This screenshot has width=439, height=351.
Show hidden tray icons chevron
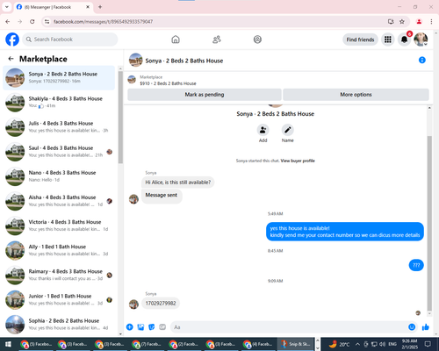click(357, 344)
